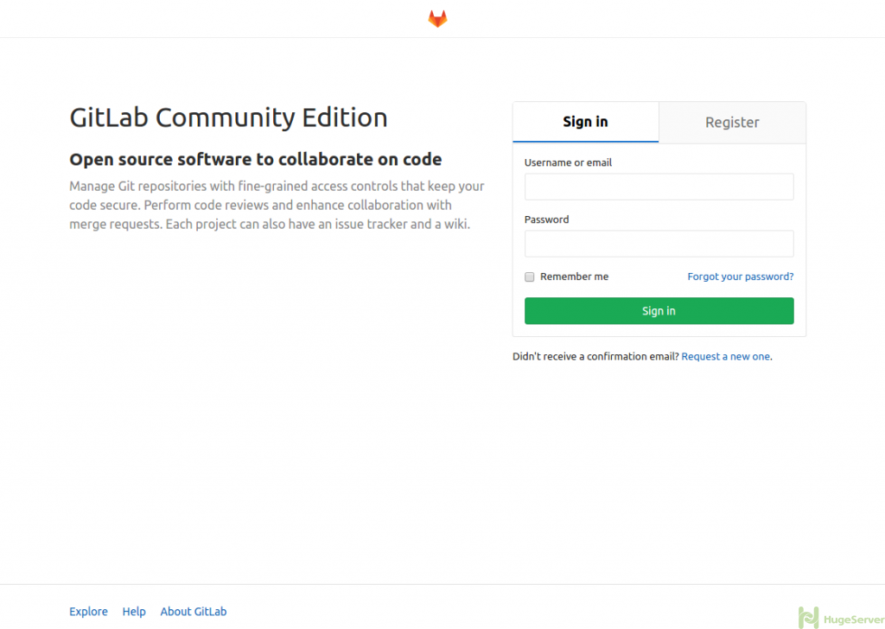Click Request a new one for confirmation

pyautogui.click(x=725, y=356)
